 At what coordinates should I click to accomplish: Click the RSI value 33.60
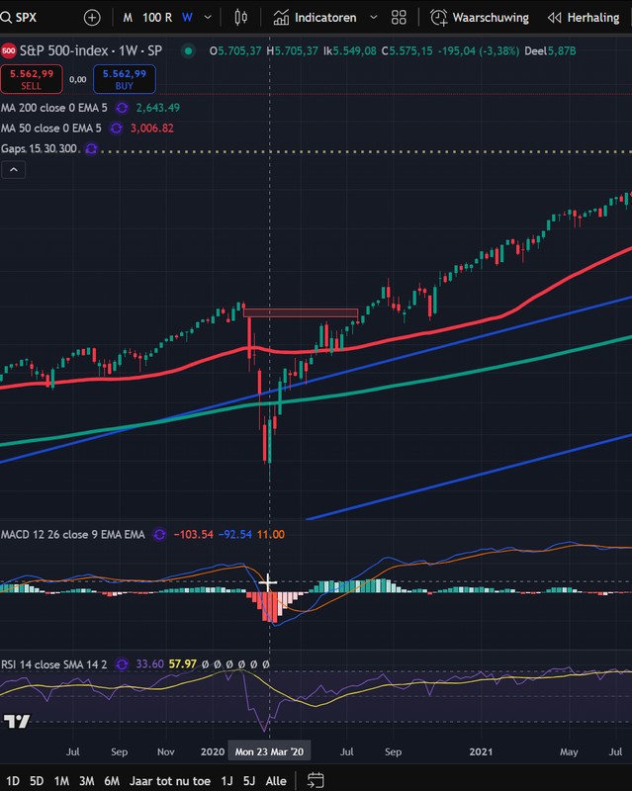tap(150, 664)
